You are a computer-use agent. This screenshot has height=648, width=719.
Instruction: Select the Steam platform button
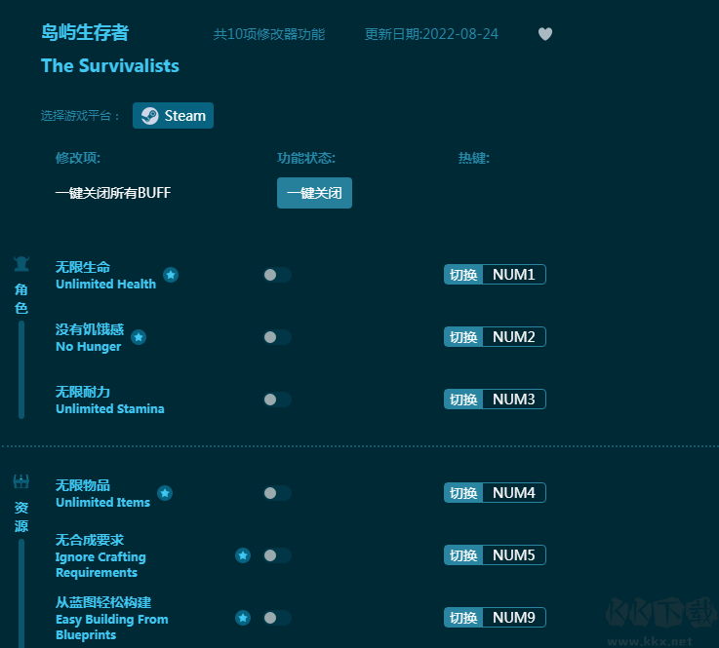[x=174, y=116]
